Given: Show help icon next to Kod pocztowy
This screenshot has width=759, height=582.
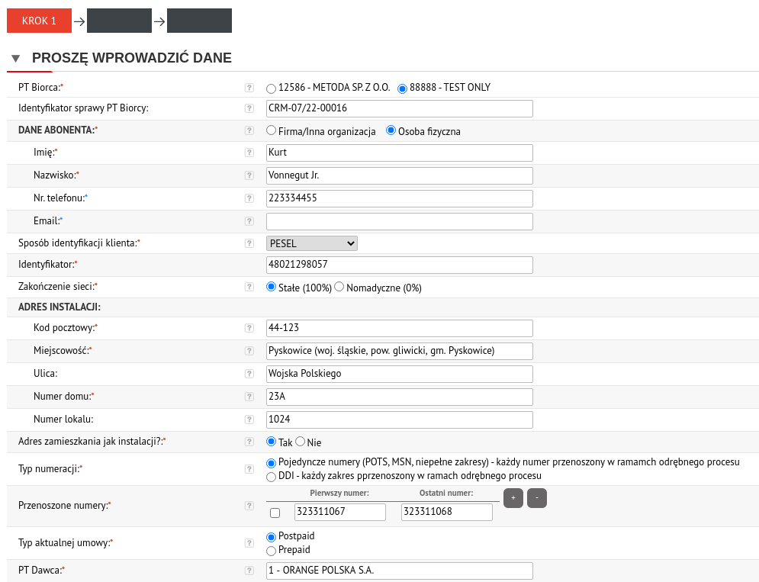Looking at the screenshot, I should pyautogui.click(x=249, y=328).
